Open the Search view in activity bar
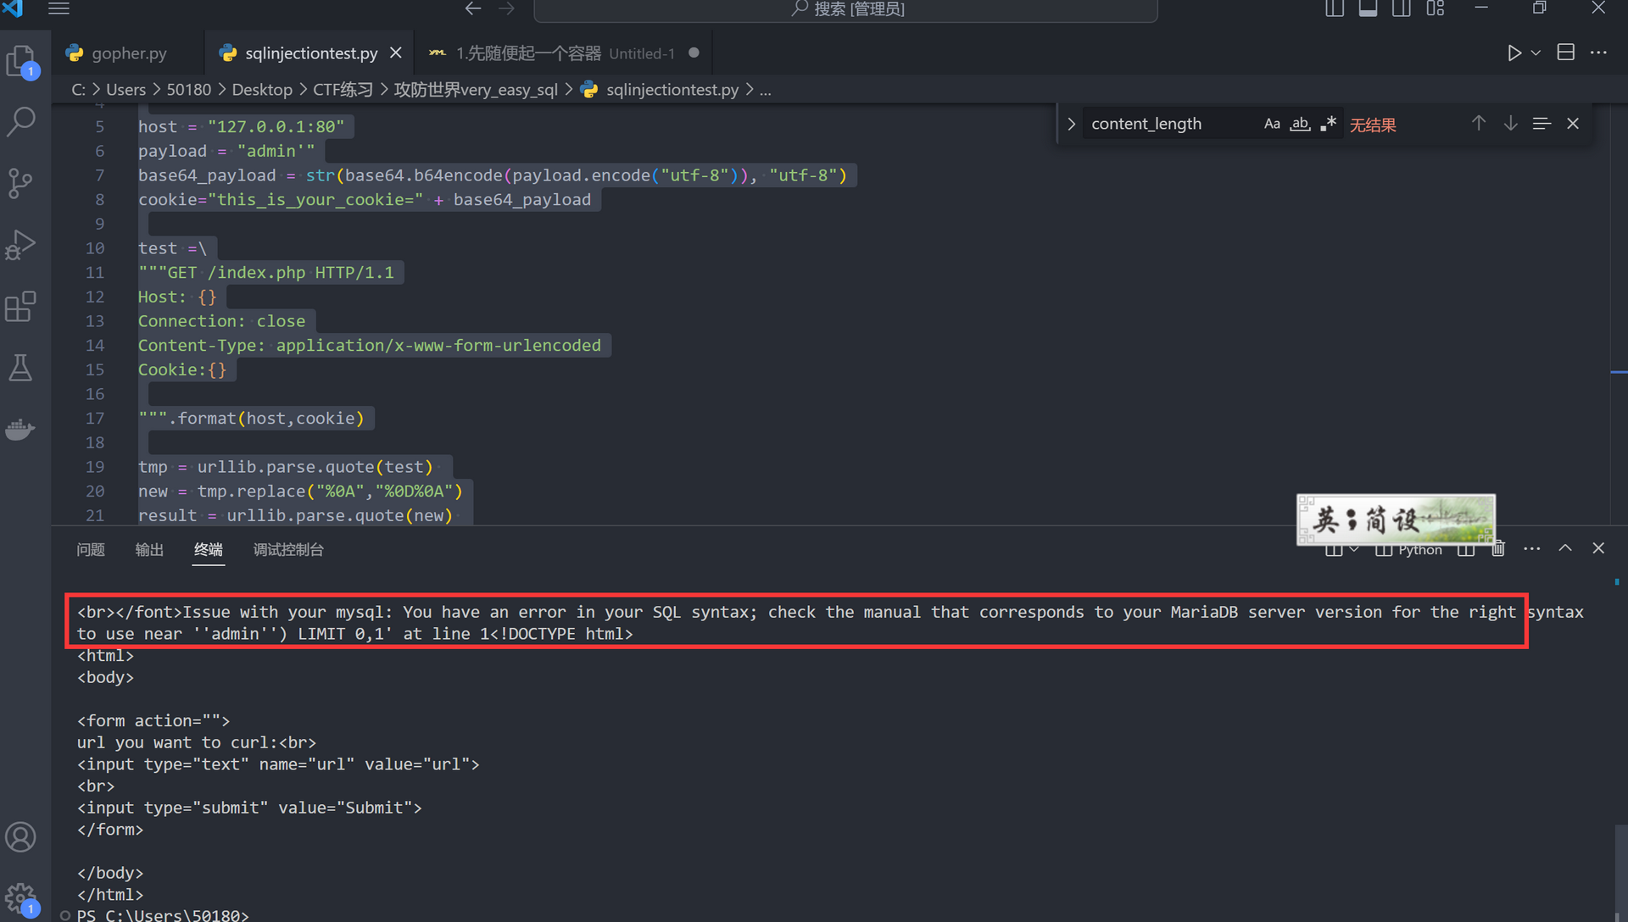Image resolution: width=1628 pixels, height=922 pixels. [20, 121]
